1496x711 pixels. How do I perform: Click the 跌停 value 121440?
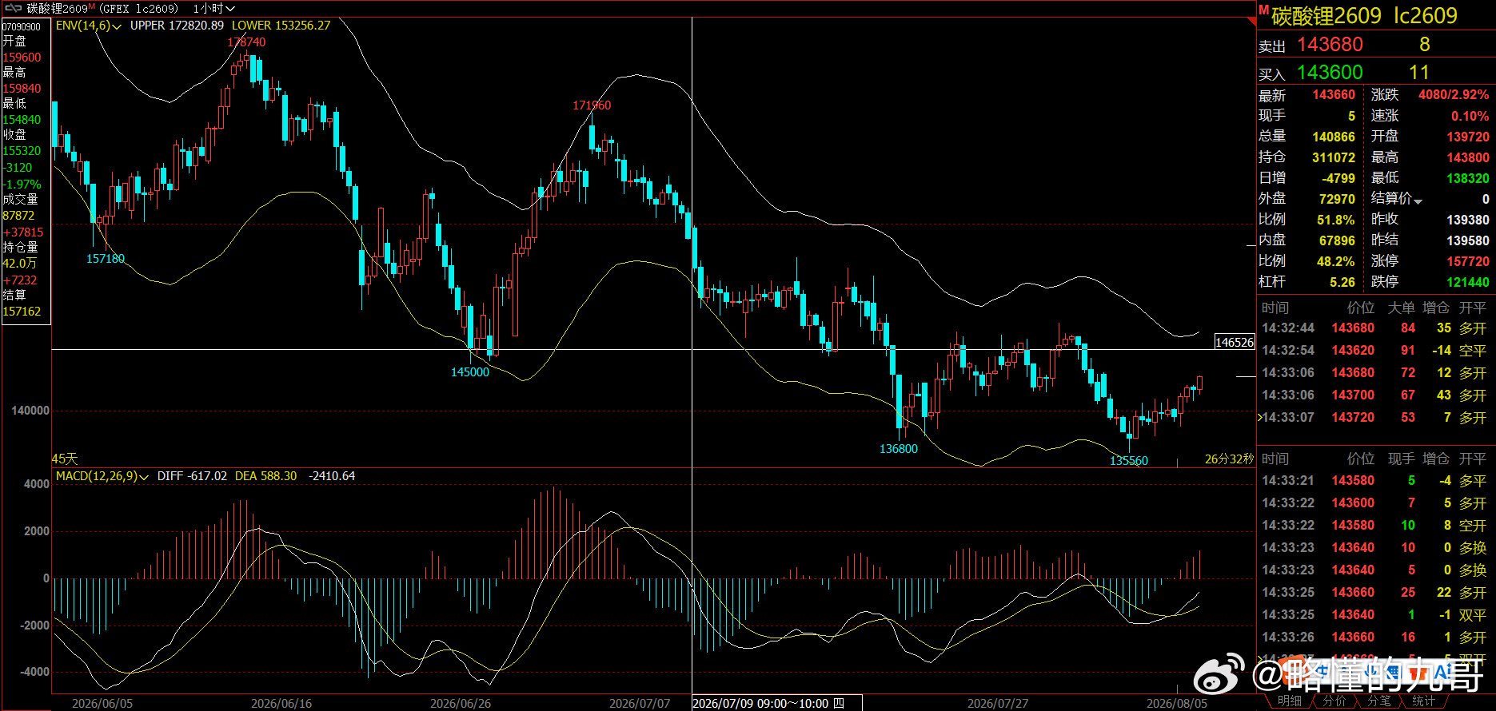[x=1468, y=282]
